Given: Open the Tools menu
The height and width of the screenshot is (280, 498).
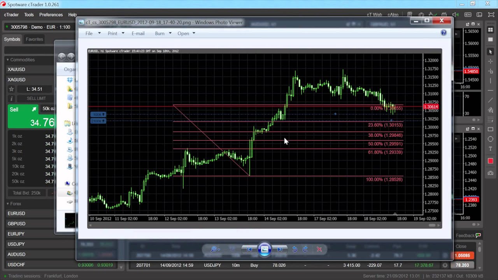Looking at the screenshot, I should point(29,15).
